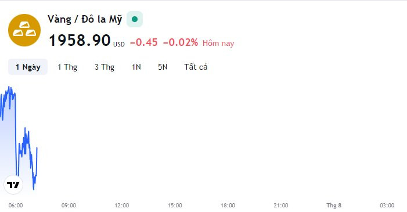Click the 12:00 time axis label
The width and height of the screenshot is (407, 212).
point(122,206)
